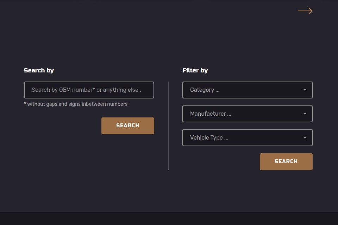338x225 pixels.
Task: Click the caret arrow in Manufacturer field
Action: pos(305,114)
